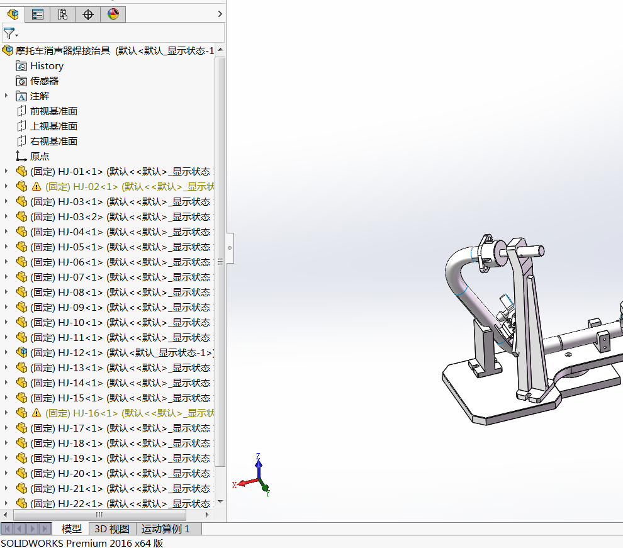Viewport: 623px width, 548px height.
Task: Select the HJ-19<1> component
Action: (x=120, y=458)
